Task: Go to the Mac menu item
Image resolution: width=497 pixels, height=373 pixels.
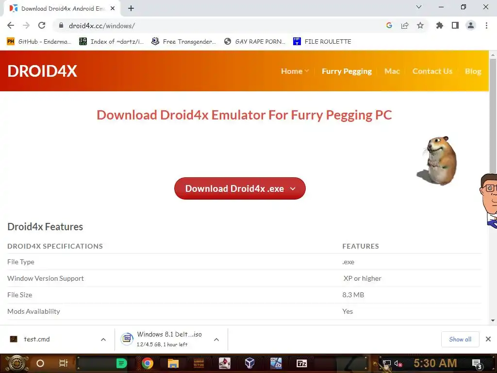Action: point(392,71)
